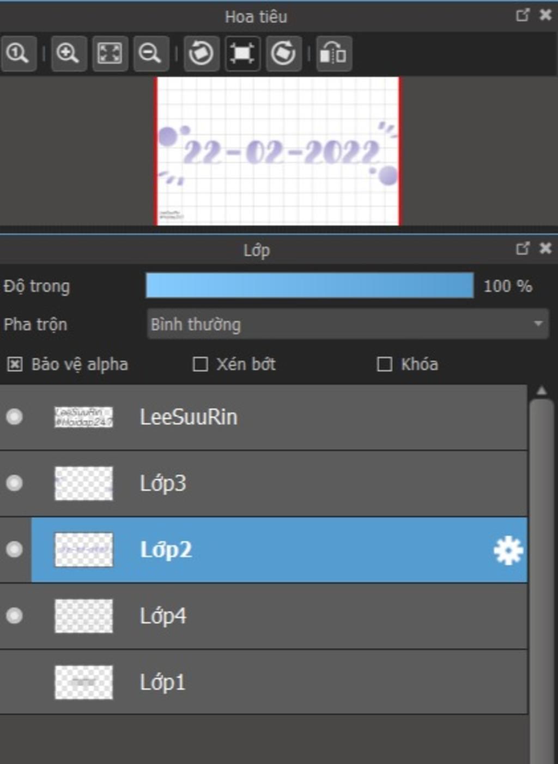Select the Lớp4 layer
This screenshot has height=764, width=558.
pyautogui.click(x=272, y=616)
